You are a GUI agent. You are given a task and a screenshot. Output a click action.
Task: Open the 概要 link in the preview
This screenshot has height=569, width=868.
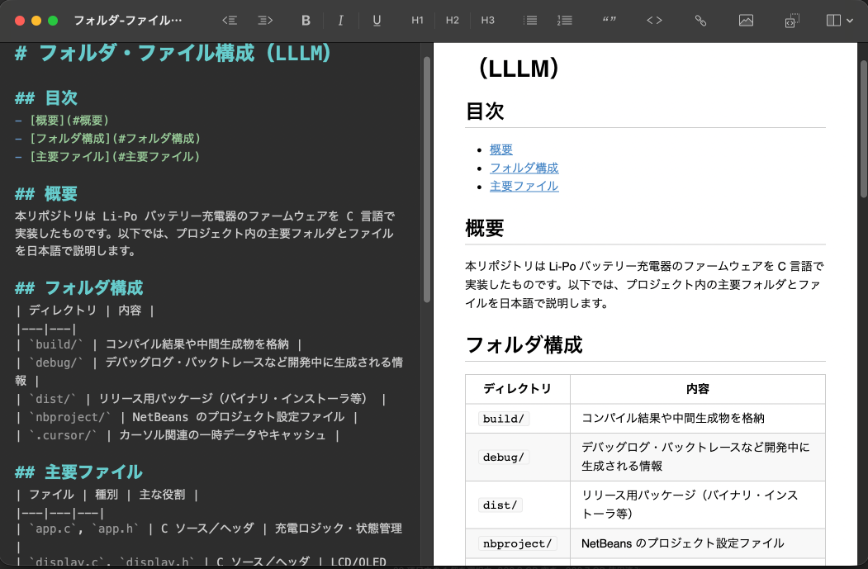(x=501, y=149)
